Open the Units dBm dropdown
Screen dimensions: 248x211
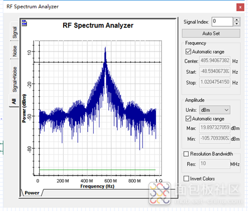214,110
